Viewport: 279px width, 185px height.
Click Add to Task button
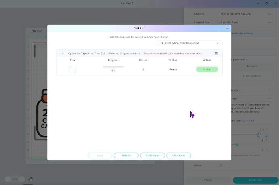[255, 180]
